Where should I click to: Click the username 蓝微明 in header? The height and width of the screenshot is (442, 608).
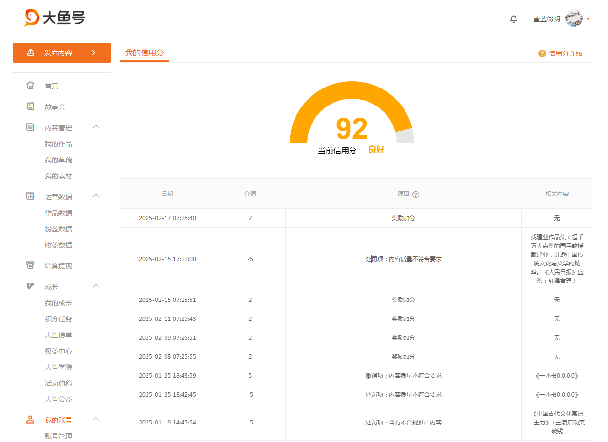(x=547, y=19)
